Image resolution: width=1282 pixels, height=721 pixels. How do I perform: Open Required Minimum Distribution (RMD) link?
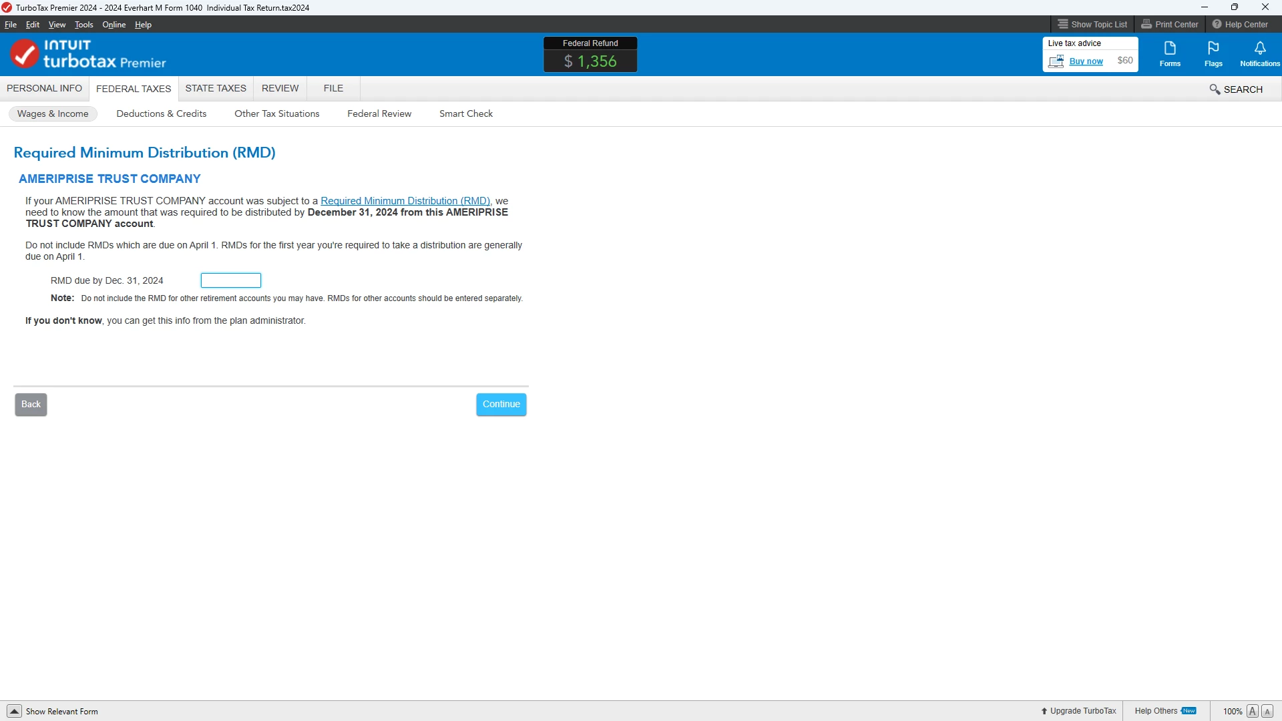(405, 201)
